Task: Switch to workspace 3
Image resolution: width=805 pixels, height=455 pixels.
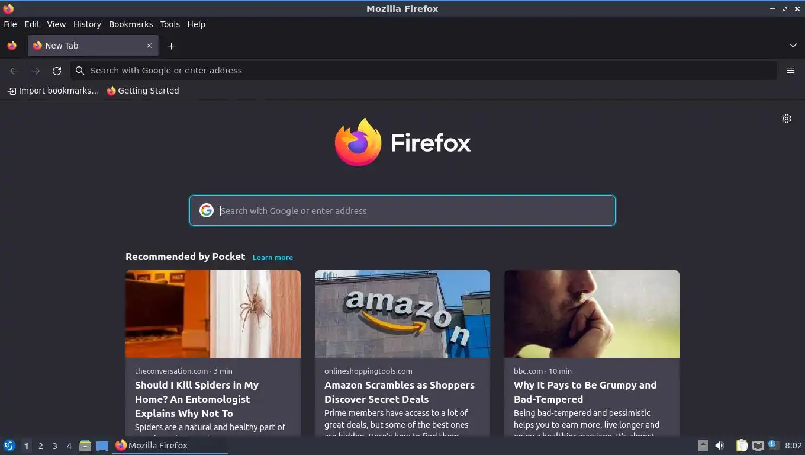Action: pyautogui.click(x=54, y=446)
